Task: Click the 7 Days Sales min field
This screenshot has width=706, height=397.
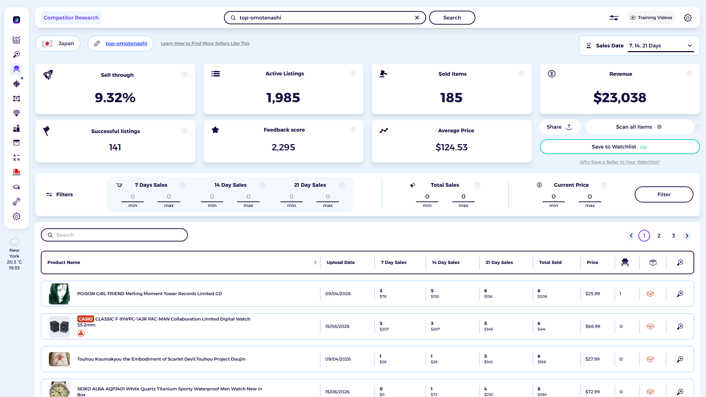Action: (133, 197)
